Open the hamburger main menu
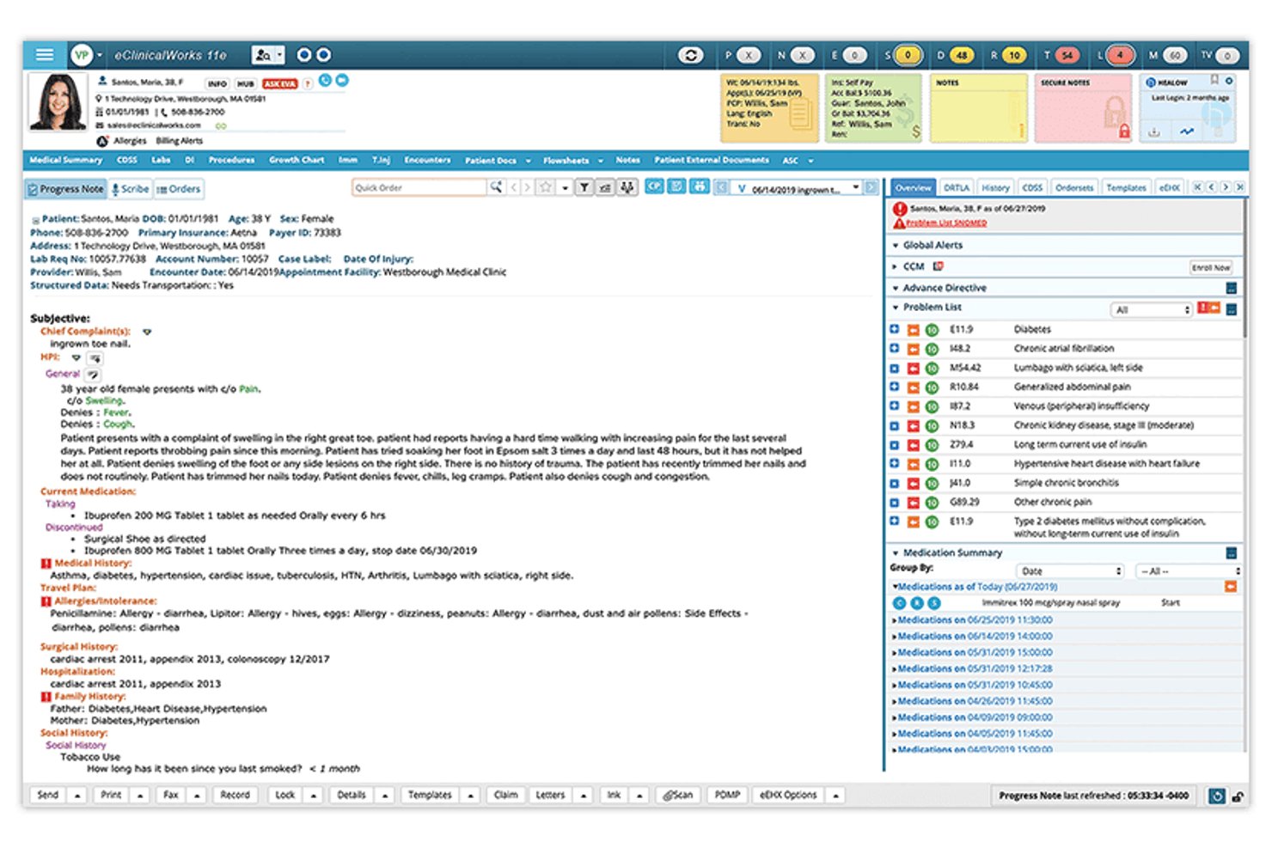1272x848 pixels. click(45, 55)
